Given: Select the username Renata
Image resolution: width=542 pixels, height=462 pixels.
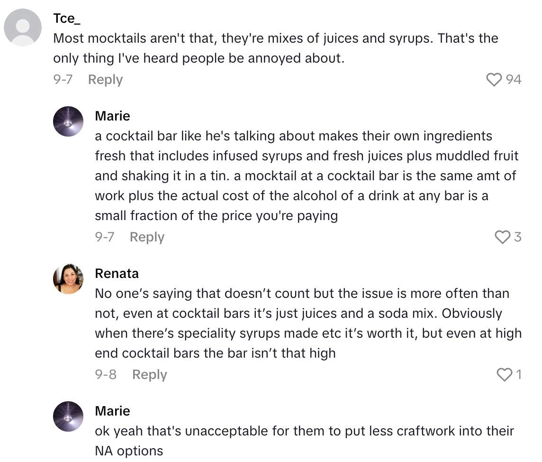Looking at the screenshot, I should pyautogui.click(x=117, y=273).
